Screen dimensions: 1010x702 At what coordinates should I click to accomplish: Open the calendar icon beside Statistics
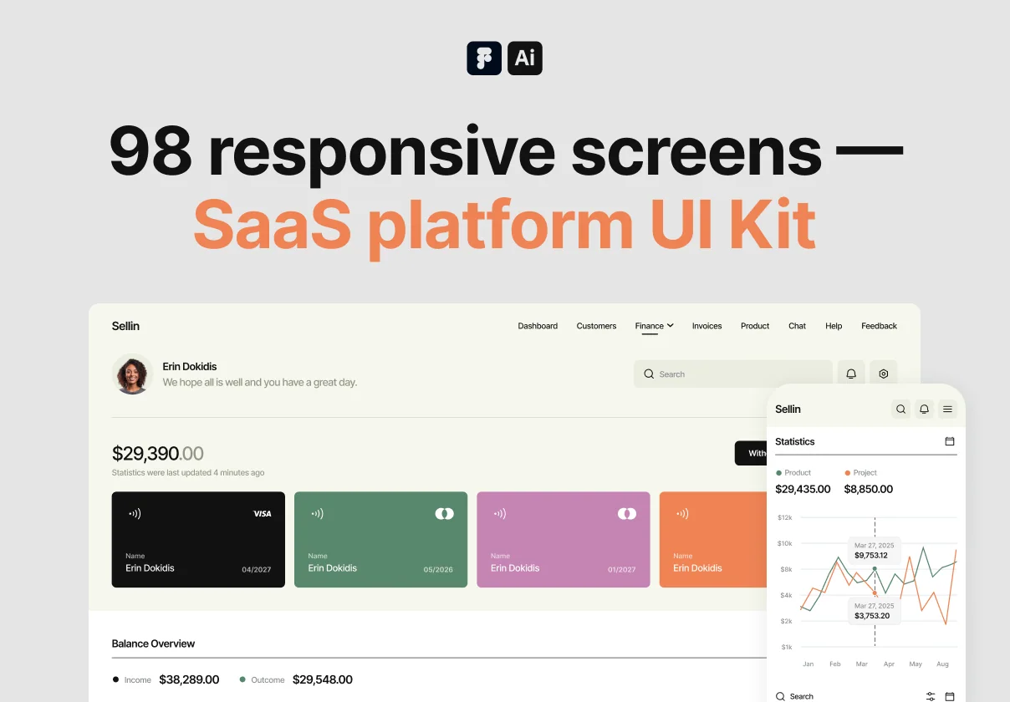click(950, 441)
